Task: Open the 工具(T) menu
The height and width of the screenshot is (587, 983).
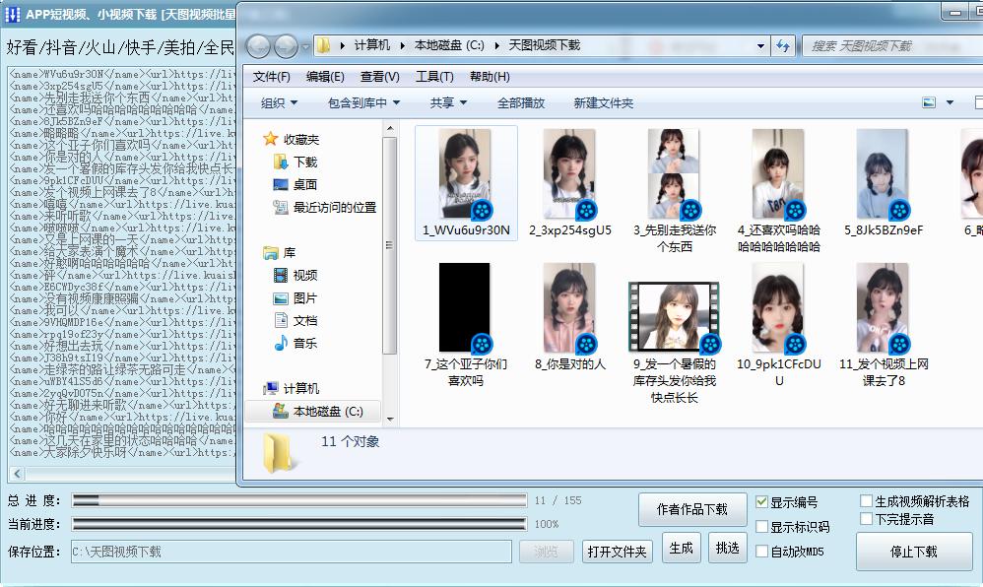Action: (434, 77)
